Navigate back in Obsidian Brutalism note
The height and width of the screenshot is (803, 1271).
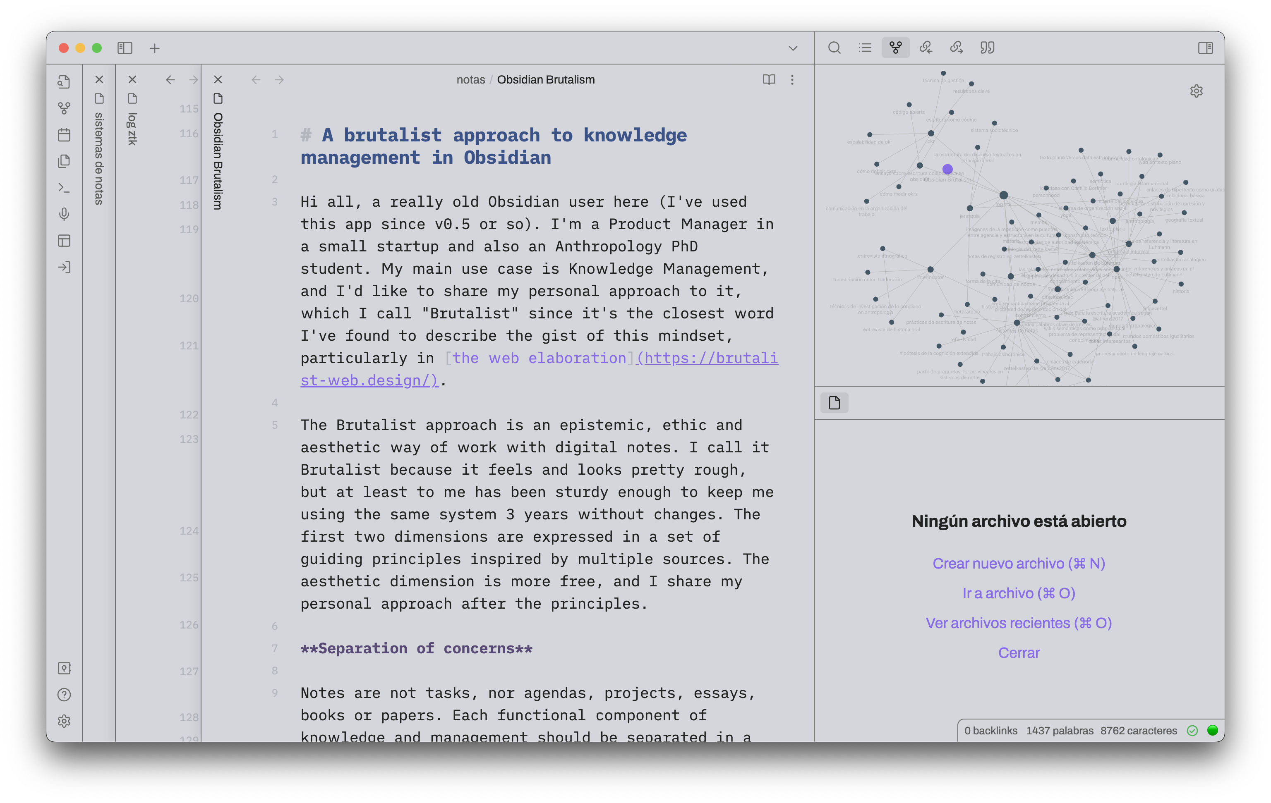[x=256, y=80]
